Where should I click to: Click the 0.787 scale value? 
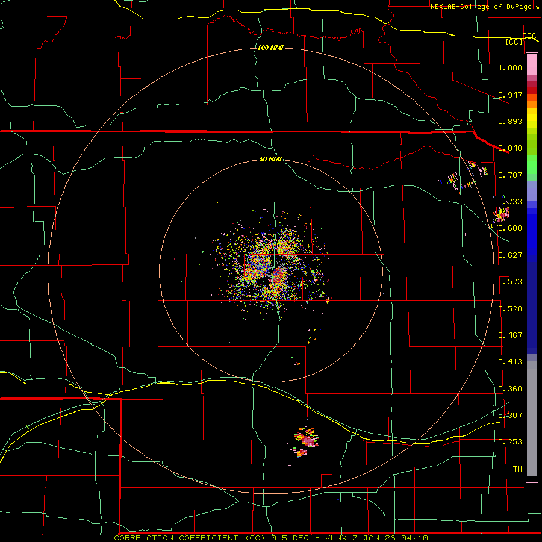[x=510, y=175]
